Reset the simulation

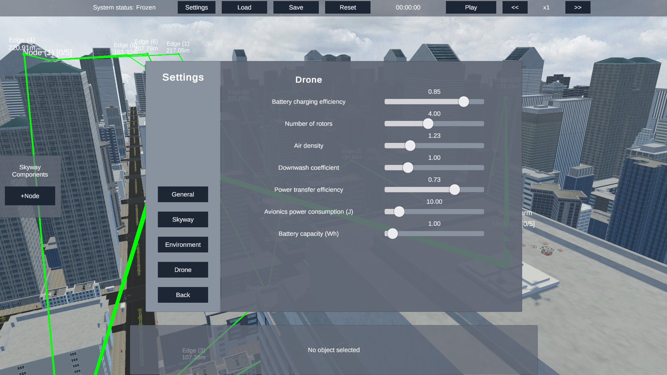pos(347,7)
